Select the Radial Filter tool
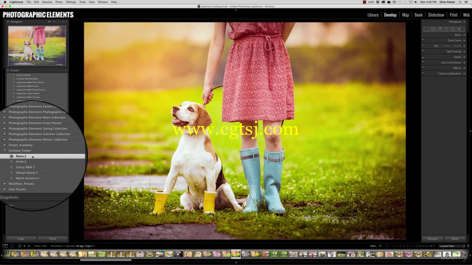Viewport: 472px width, 265px height. click(453, 29)
